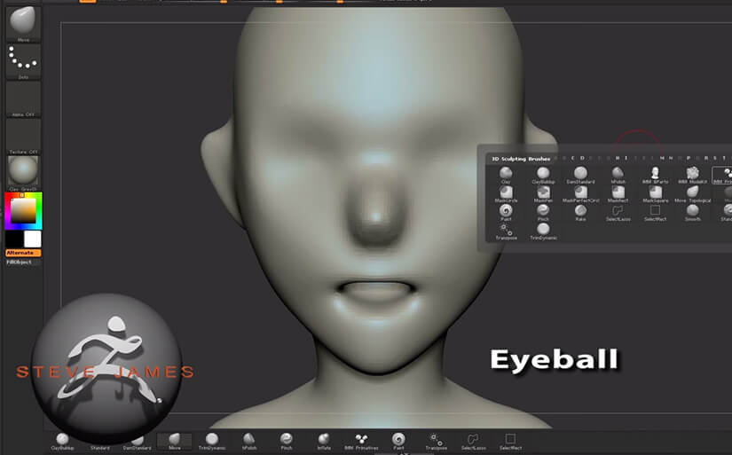732x455 pixels.
Task: Pick the Inflate brush on the bottom shelf
Action: tap(324, 442)
